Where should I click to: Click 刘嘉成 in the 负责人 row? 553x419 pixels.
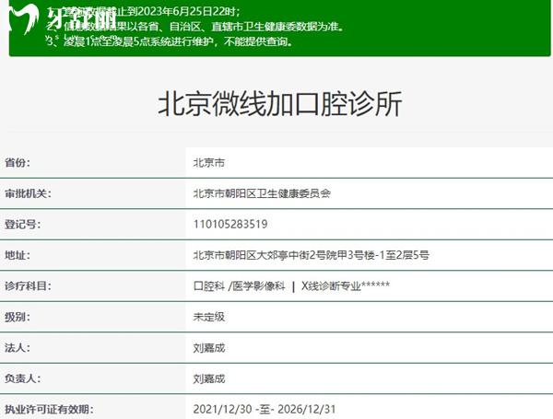pyautogui.click(x=209, y=378)
